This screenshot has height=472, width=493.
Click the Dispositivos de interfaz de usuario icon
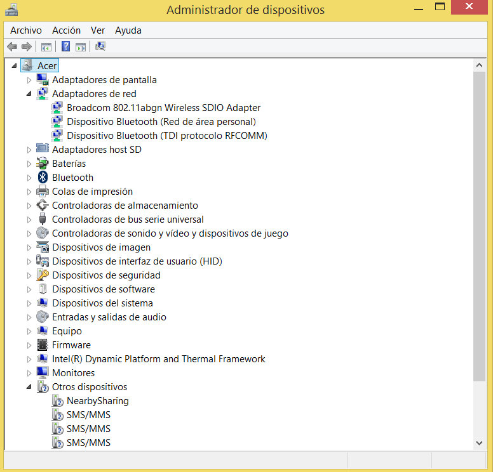(43, 261)
